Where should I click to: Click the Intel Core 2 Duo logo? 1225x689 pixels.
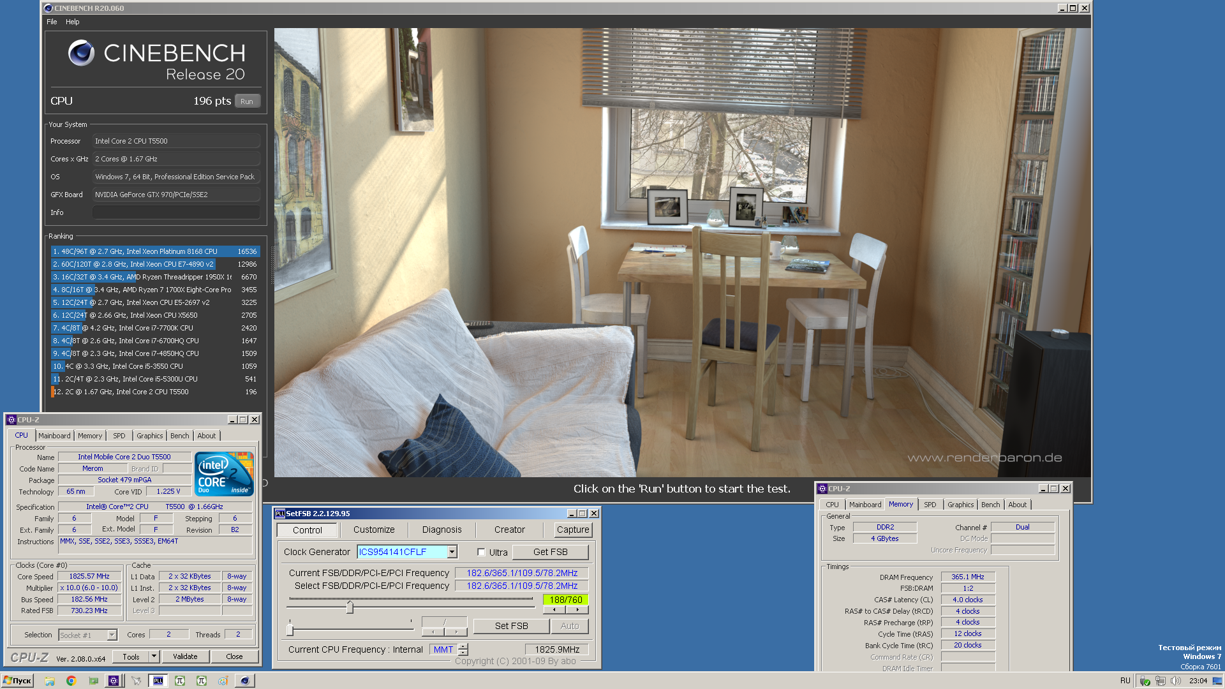coord(225,473)
